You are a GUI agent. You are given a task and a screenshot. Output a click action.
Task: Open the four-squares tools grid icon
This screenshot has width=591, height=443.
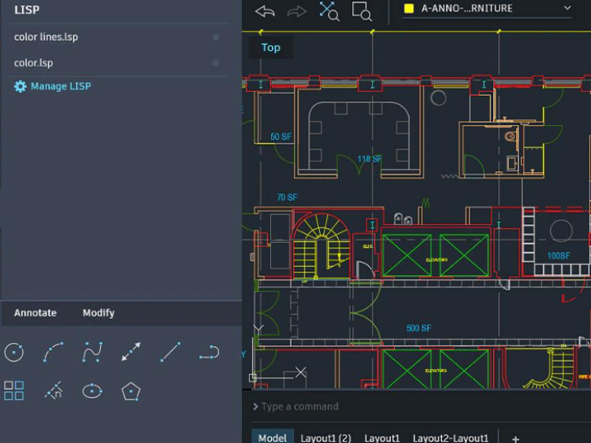coord(14,390)
